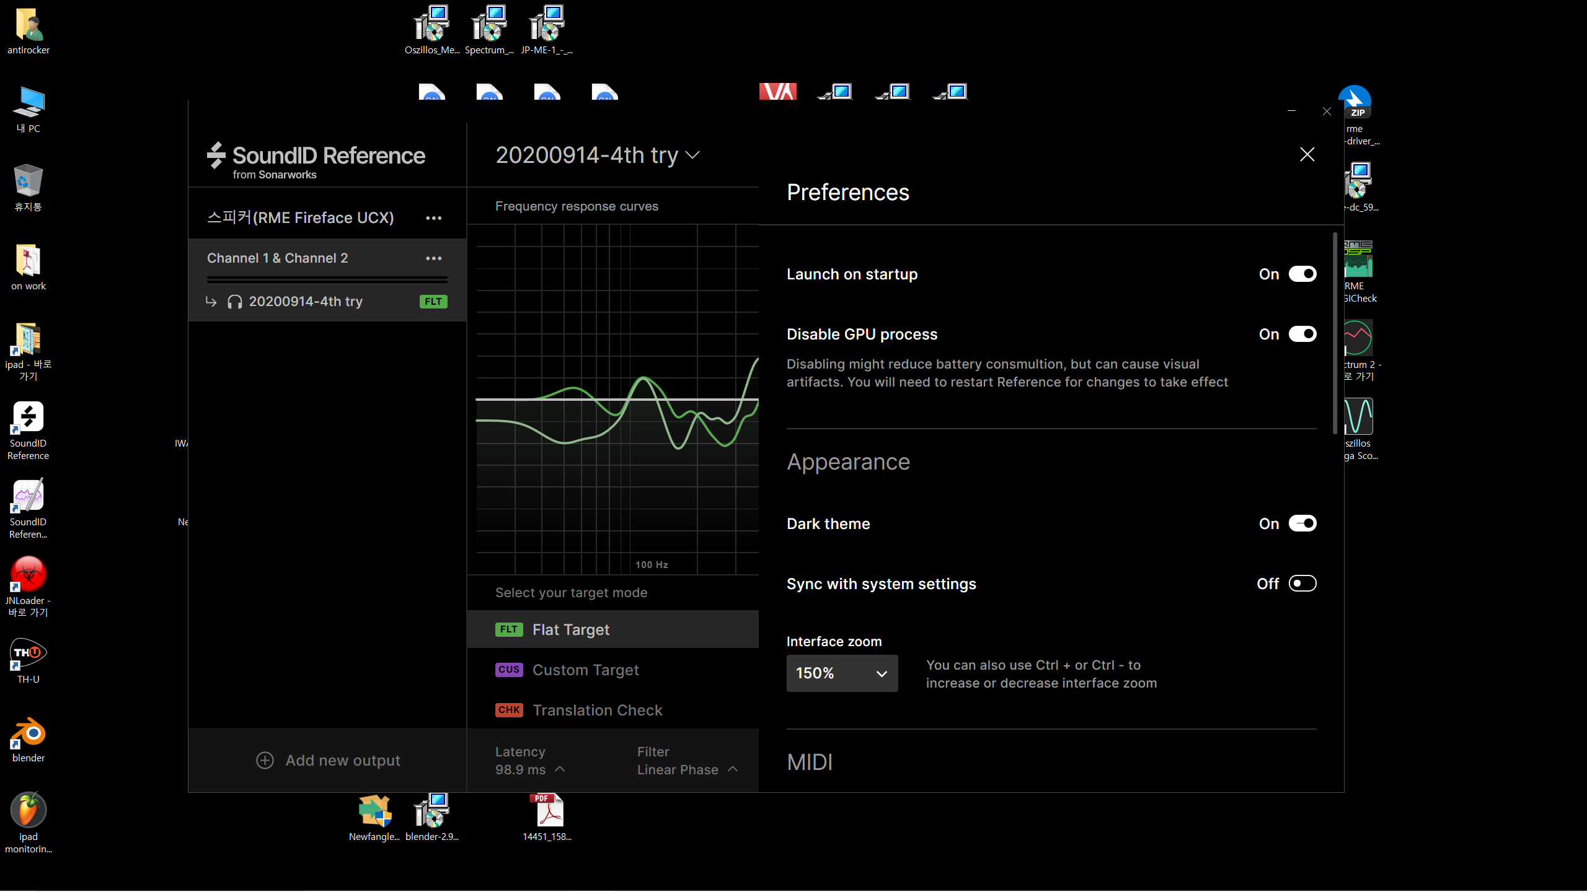This screenshot has width=1587, height=892.
Task: Open the JP-ME-1 installer icon
Action: click(547, 30)
